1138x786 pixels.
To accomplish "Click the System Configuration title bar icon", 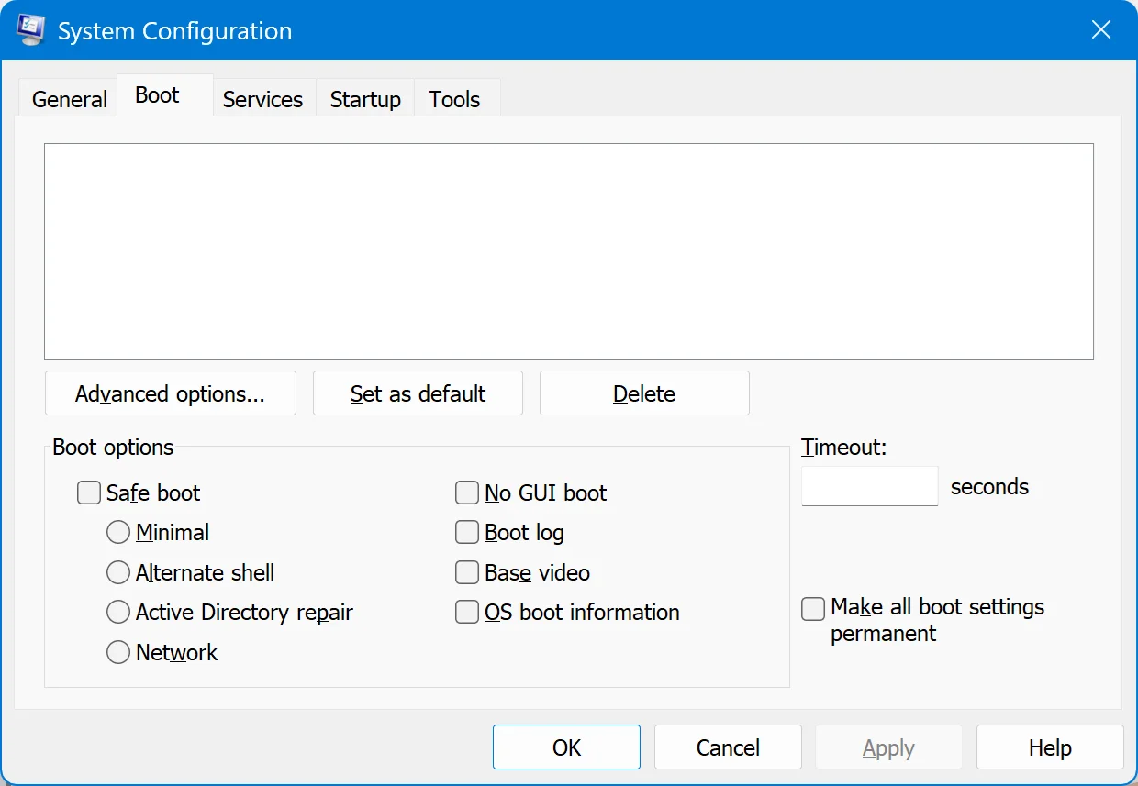I will (x=31, y=30).
